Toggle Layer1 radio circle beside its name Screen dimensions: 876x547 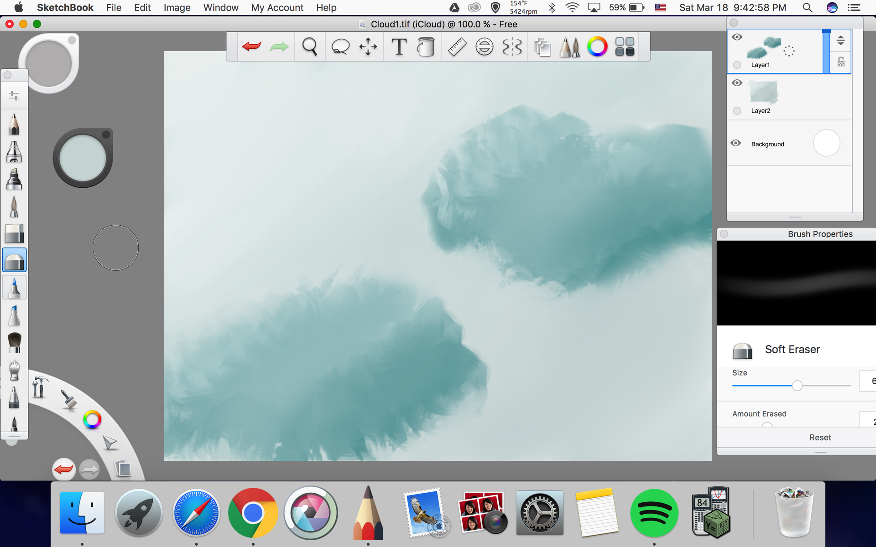[x=737, y=65]
